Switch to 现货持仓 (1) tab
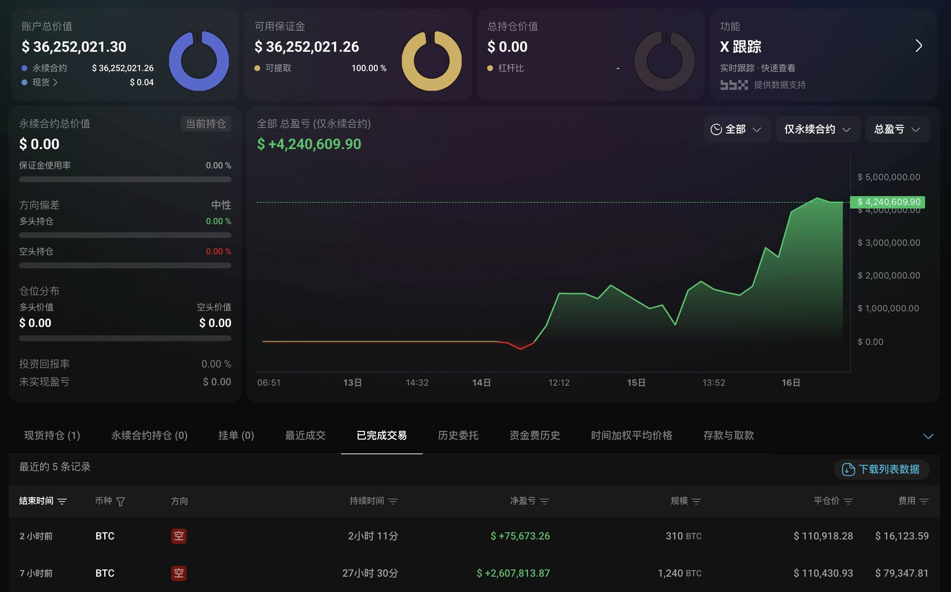Screen dimensions: 951x592 [x=52, y=435]
